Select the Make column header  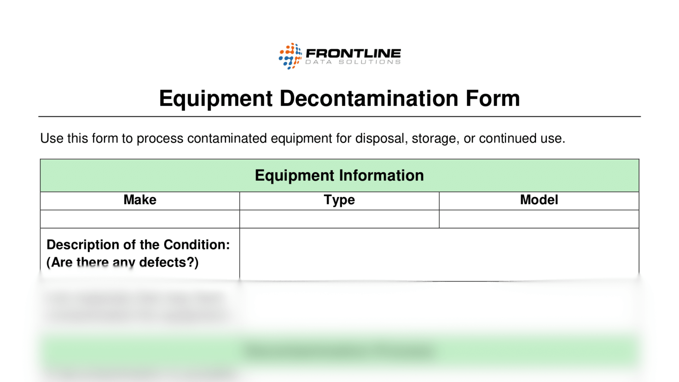140,200
